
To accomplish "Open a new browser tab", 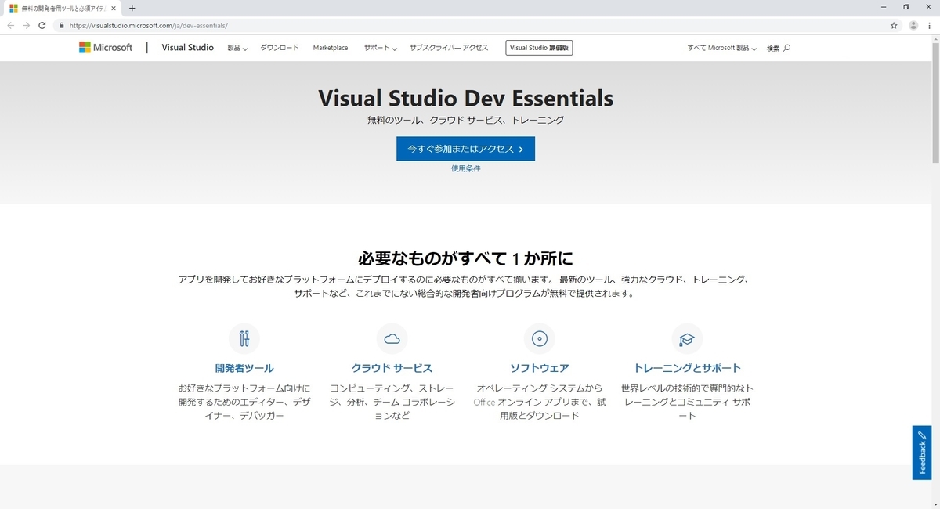I will tap(132, 8).
